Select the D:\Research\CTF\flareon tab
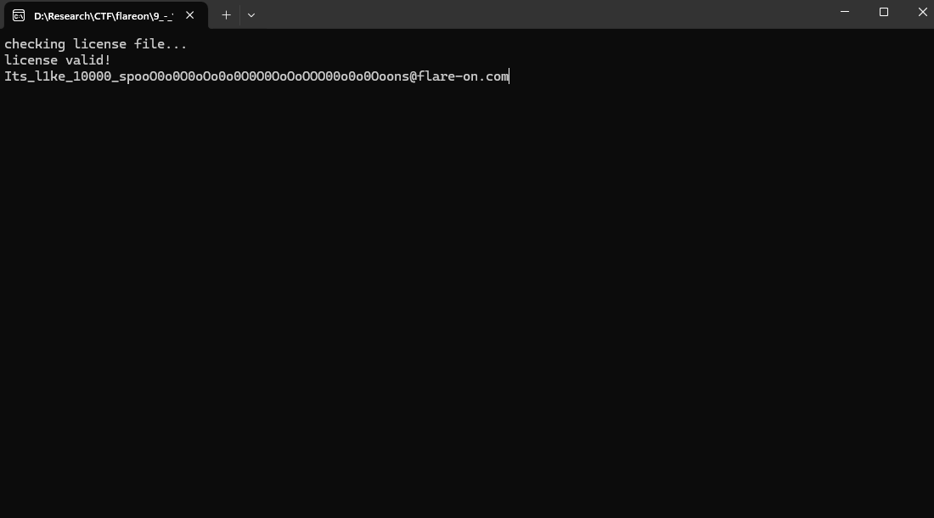Screen dimensions: 934x518 pos(103,15)
